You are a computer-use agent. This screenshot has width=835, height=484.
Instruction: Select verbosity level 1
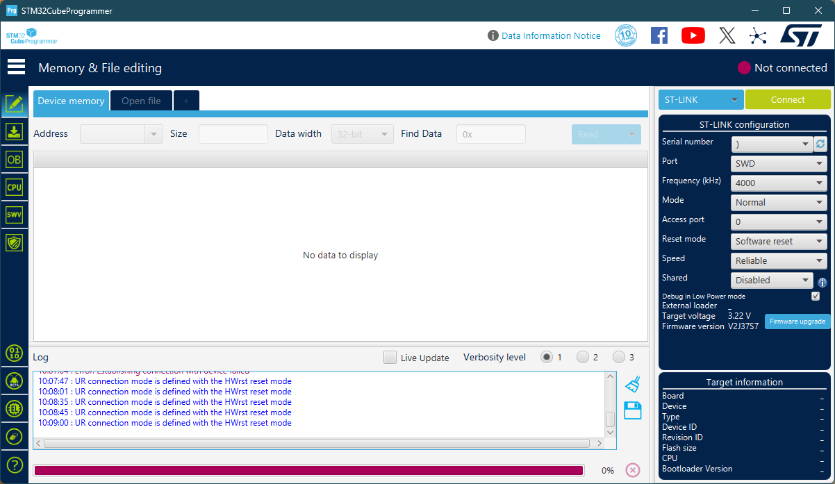pyautogui.click(x=547, y=357)
